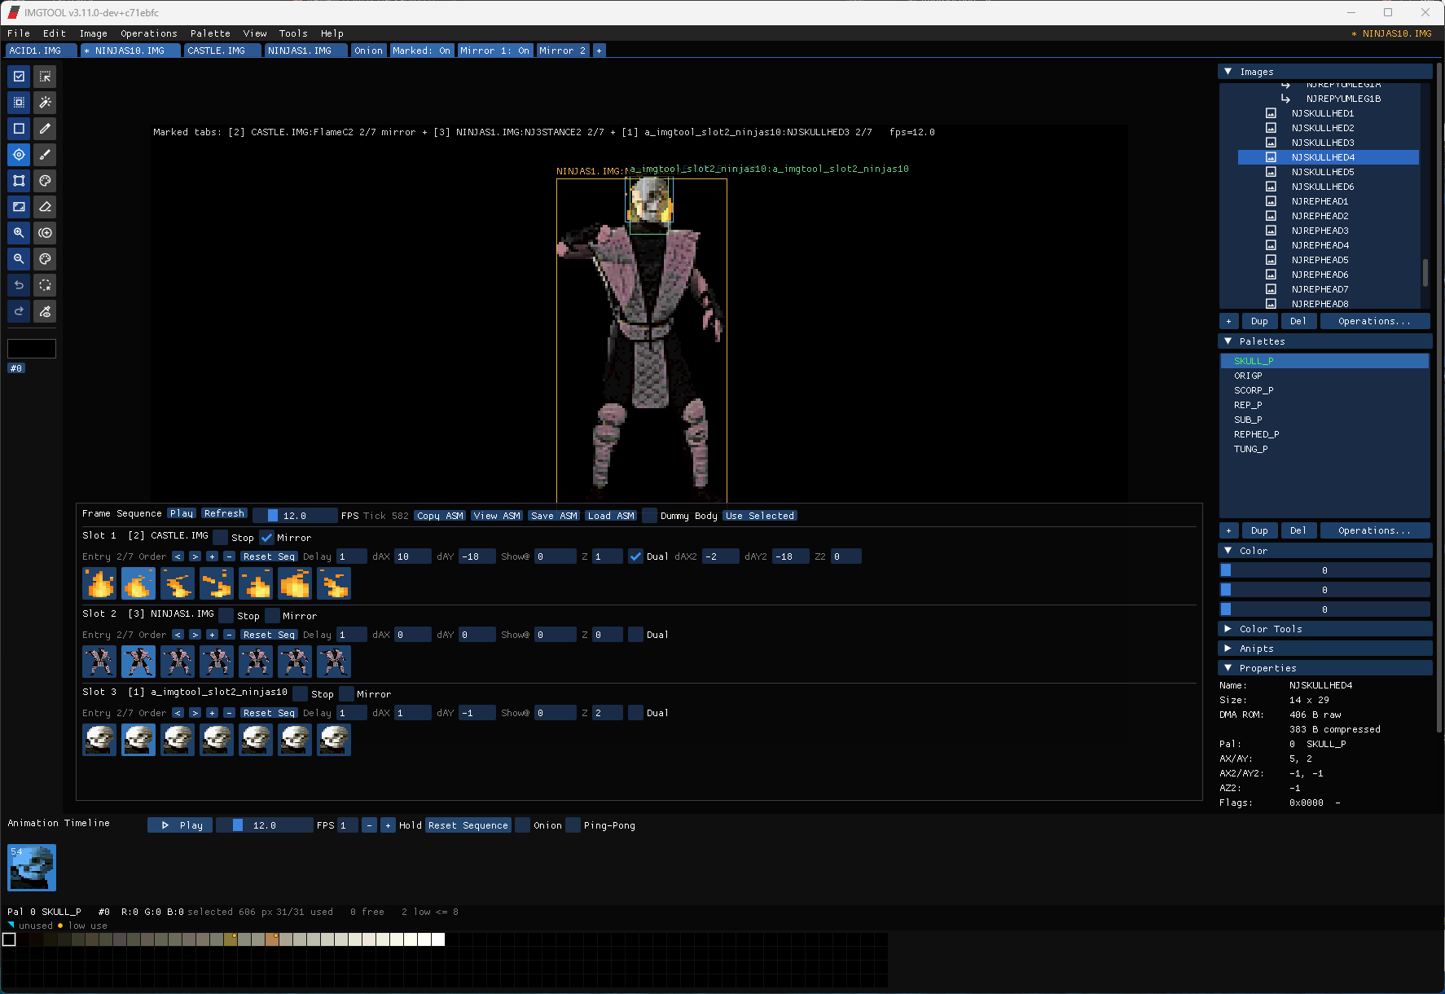This screenshot has width=1445, height=994.
Task: Open Operations... menu under the Palettes list
Action: pos(1374,530)
